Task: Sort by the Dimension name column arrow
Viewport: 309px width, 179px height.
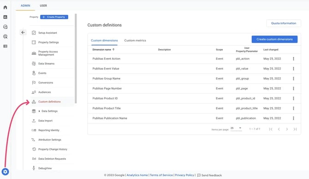Action: point(113,50)
